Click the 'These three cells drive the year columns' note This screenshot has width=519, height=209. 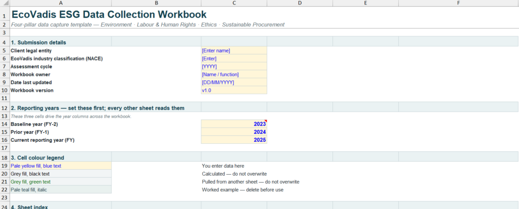[x=71, y=117]
